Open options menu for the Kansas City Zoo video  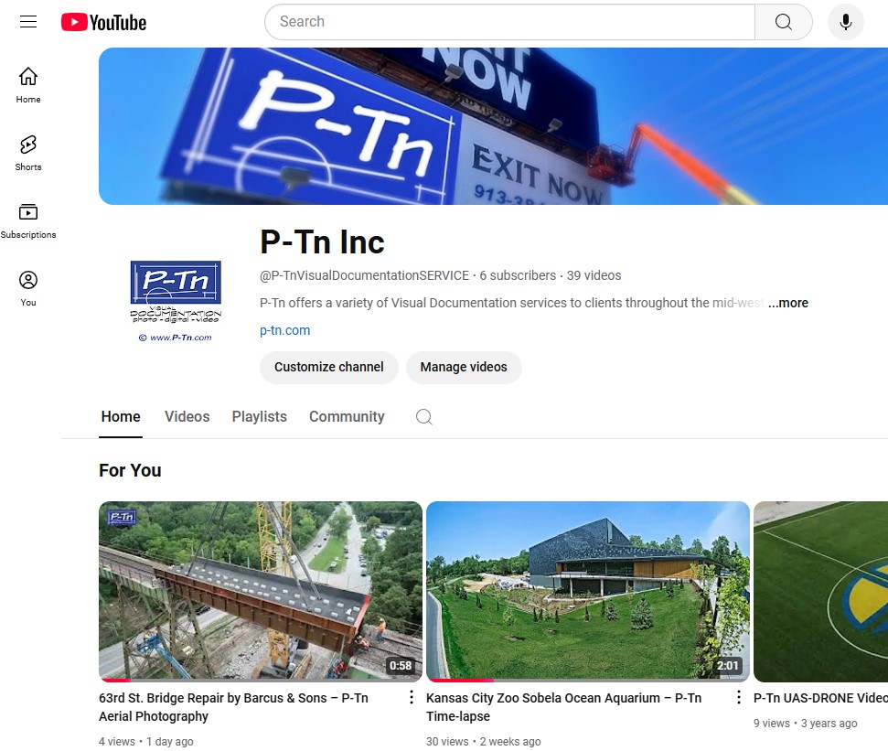pos(738,696)
